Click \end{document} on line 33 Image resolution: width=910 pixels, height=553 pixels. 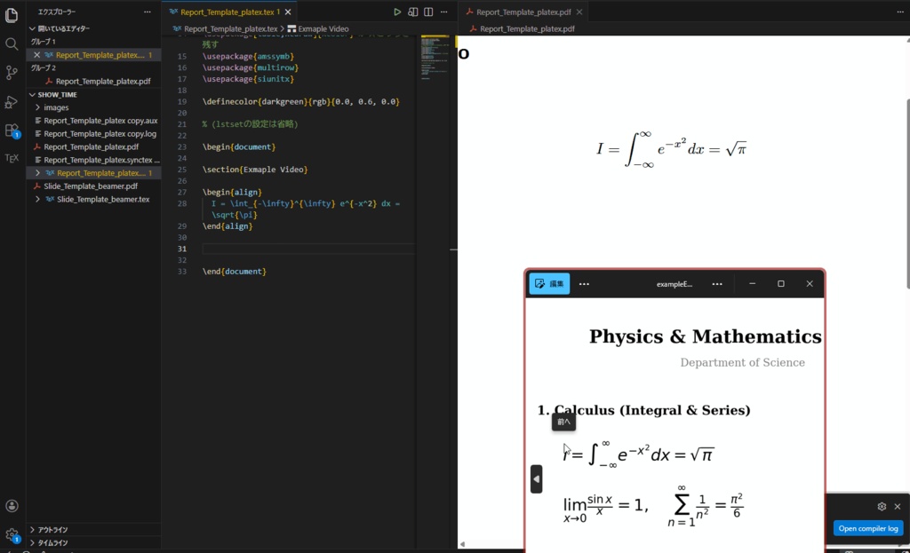pos(235,272)
